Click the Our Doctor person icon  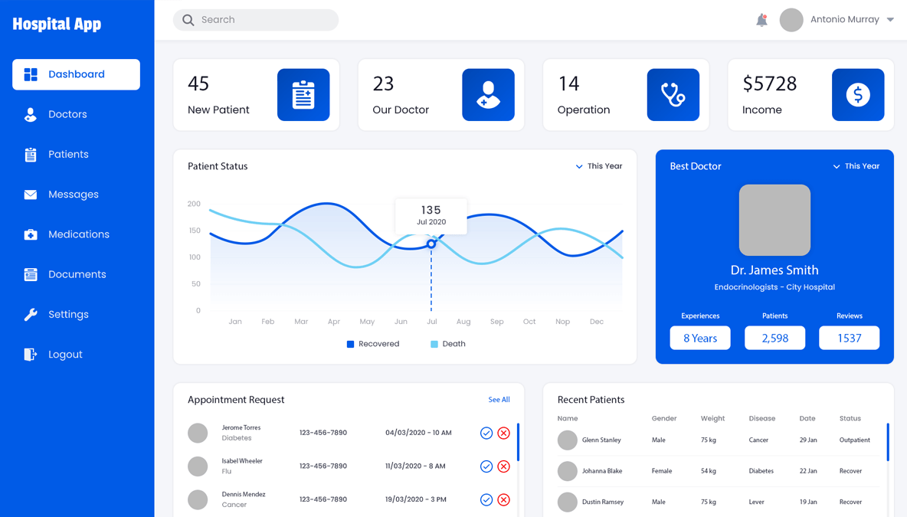coord(488,95)
